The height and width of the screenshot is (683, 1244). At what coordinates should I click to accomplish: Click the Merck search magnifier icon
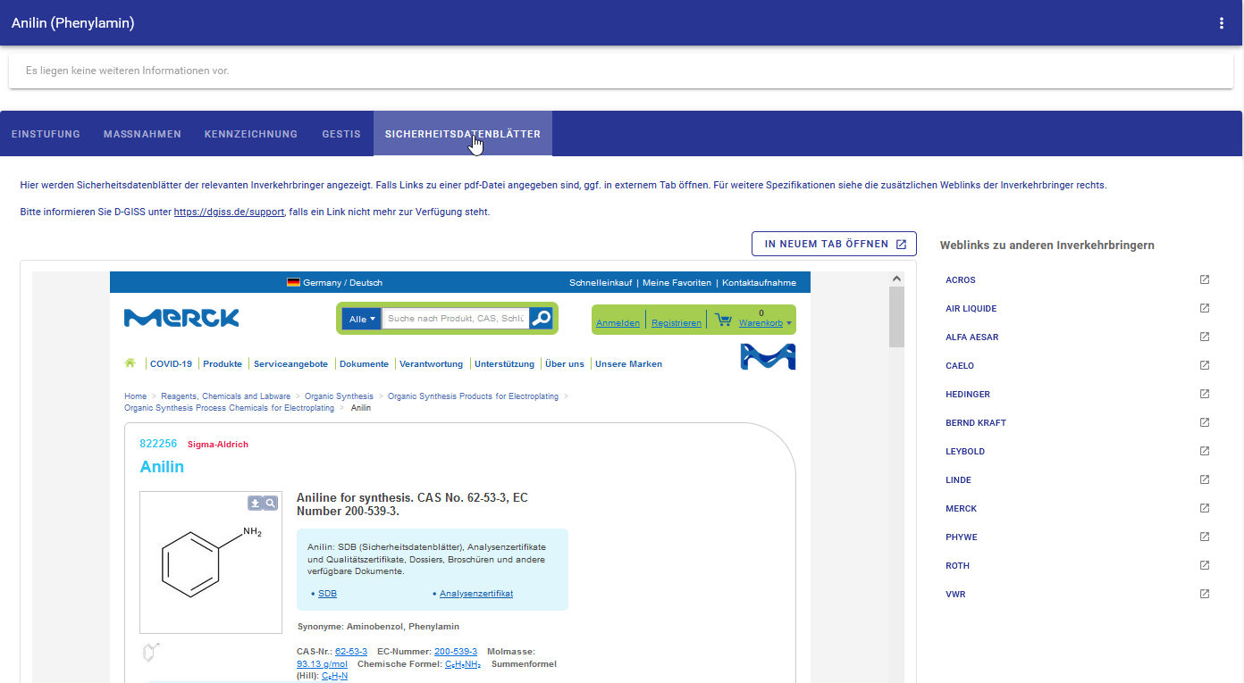point(541,319)
